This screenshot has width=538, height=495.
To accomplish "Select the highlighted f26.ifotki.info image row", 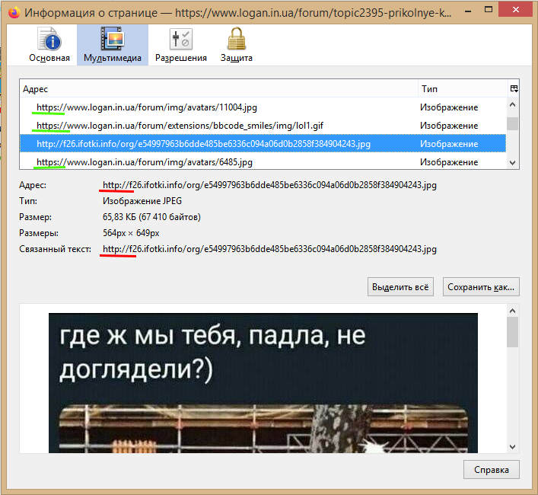I will coord(263,144).
